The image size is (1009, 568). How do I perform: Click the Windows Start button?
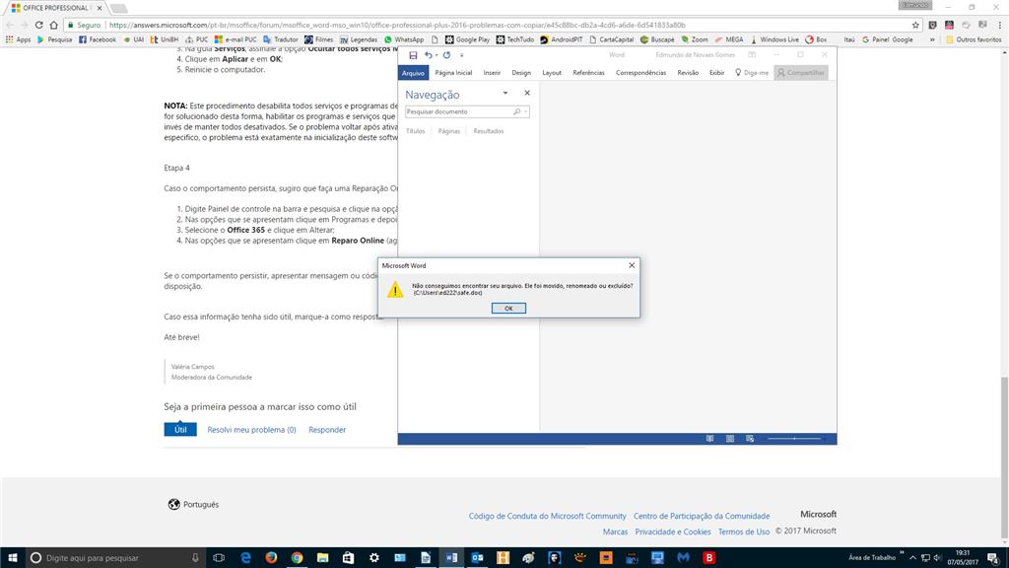(12, 558)
